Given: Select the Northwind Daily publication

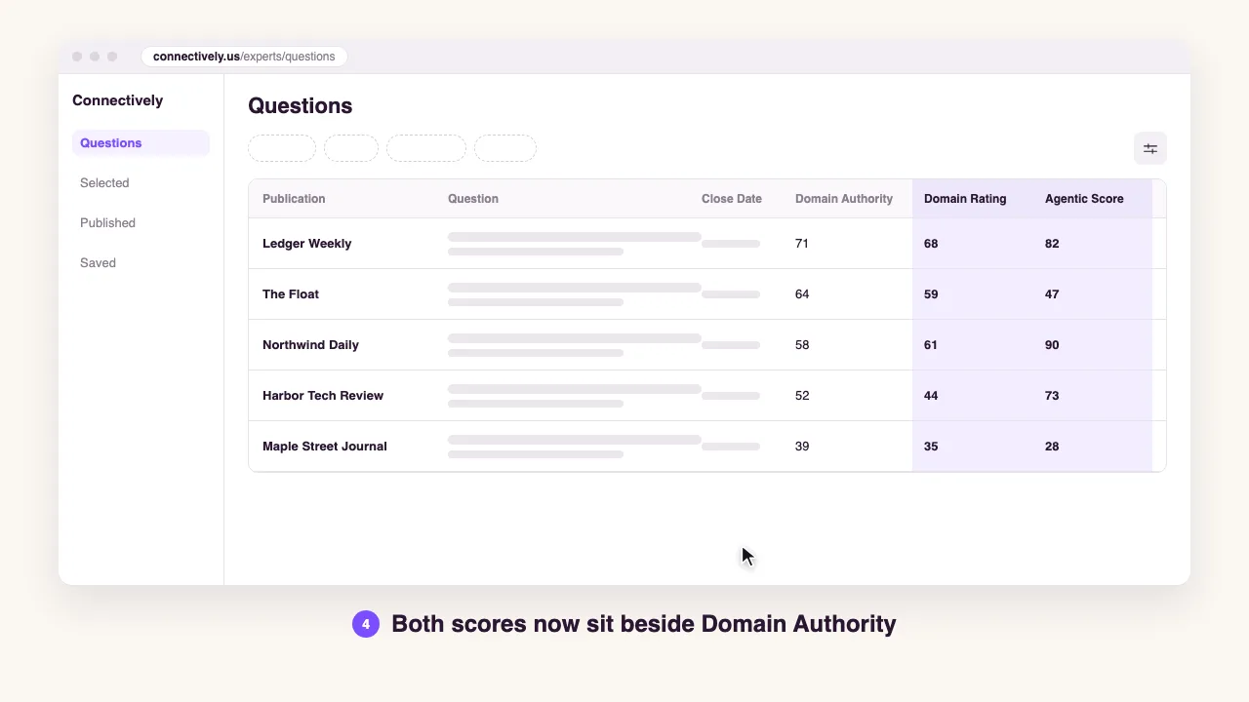Looking at the screenshot, I should coord(310,345).
